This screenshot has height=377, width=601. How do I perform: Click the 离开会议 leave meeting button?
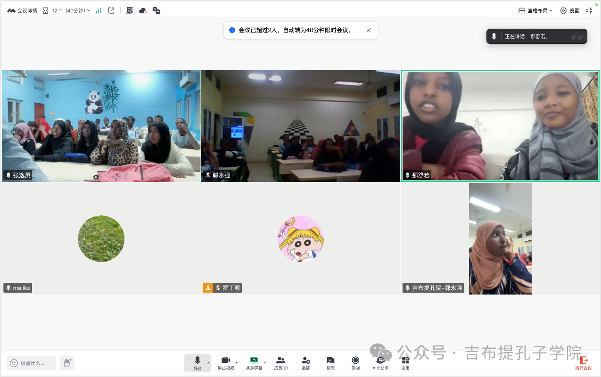(x=583, y=363)
